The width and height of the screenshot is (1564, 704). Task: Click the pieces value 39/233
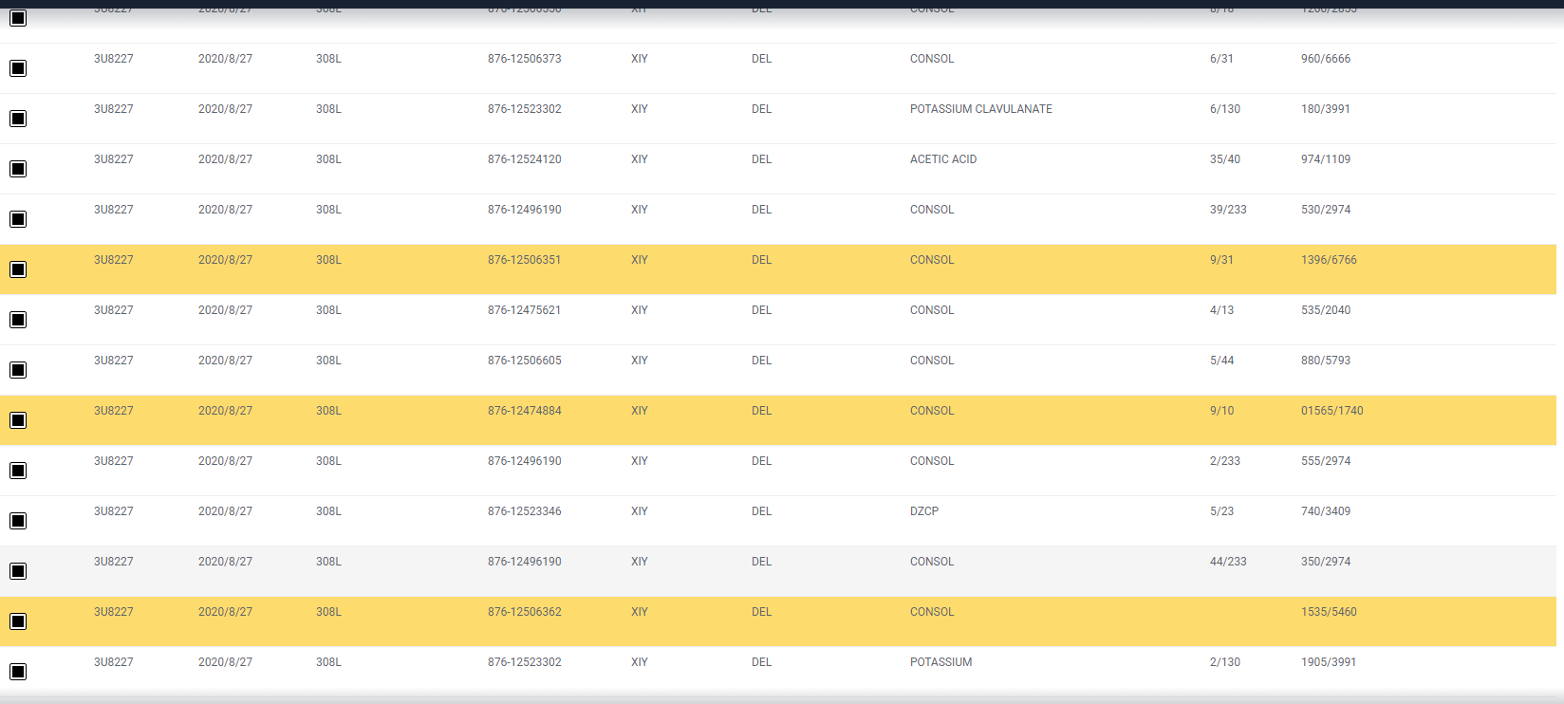pyautogui.click(x=1227, y=210)
